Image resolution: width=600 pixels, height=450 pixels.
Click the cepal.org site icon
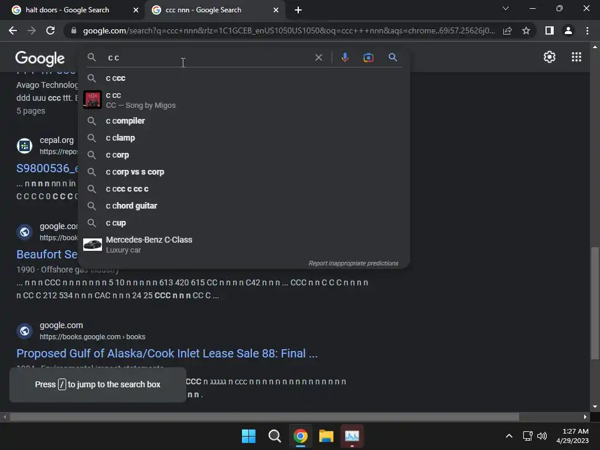click(25, 146)
